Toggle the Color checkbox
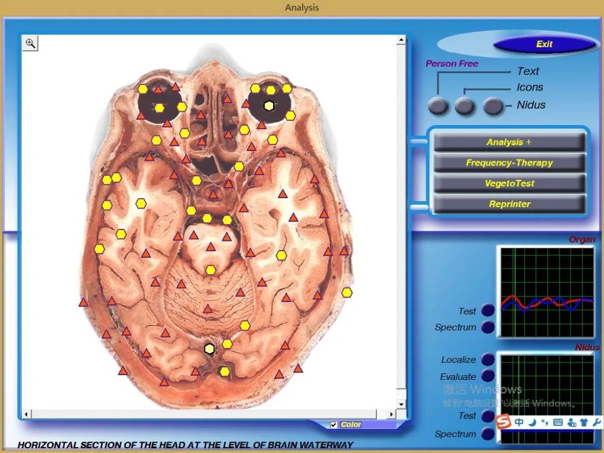604x453 pixels. (333, 425)
